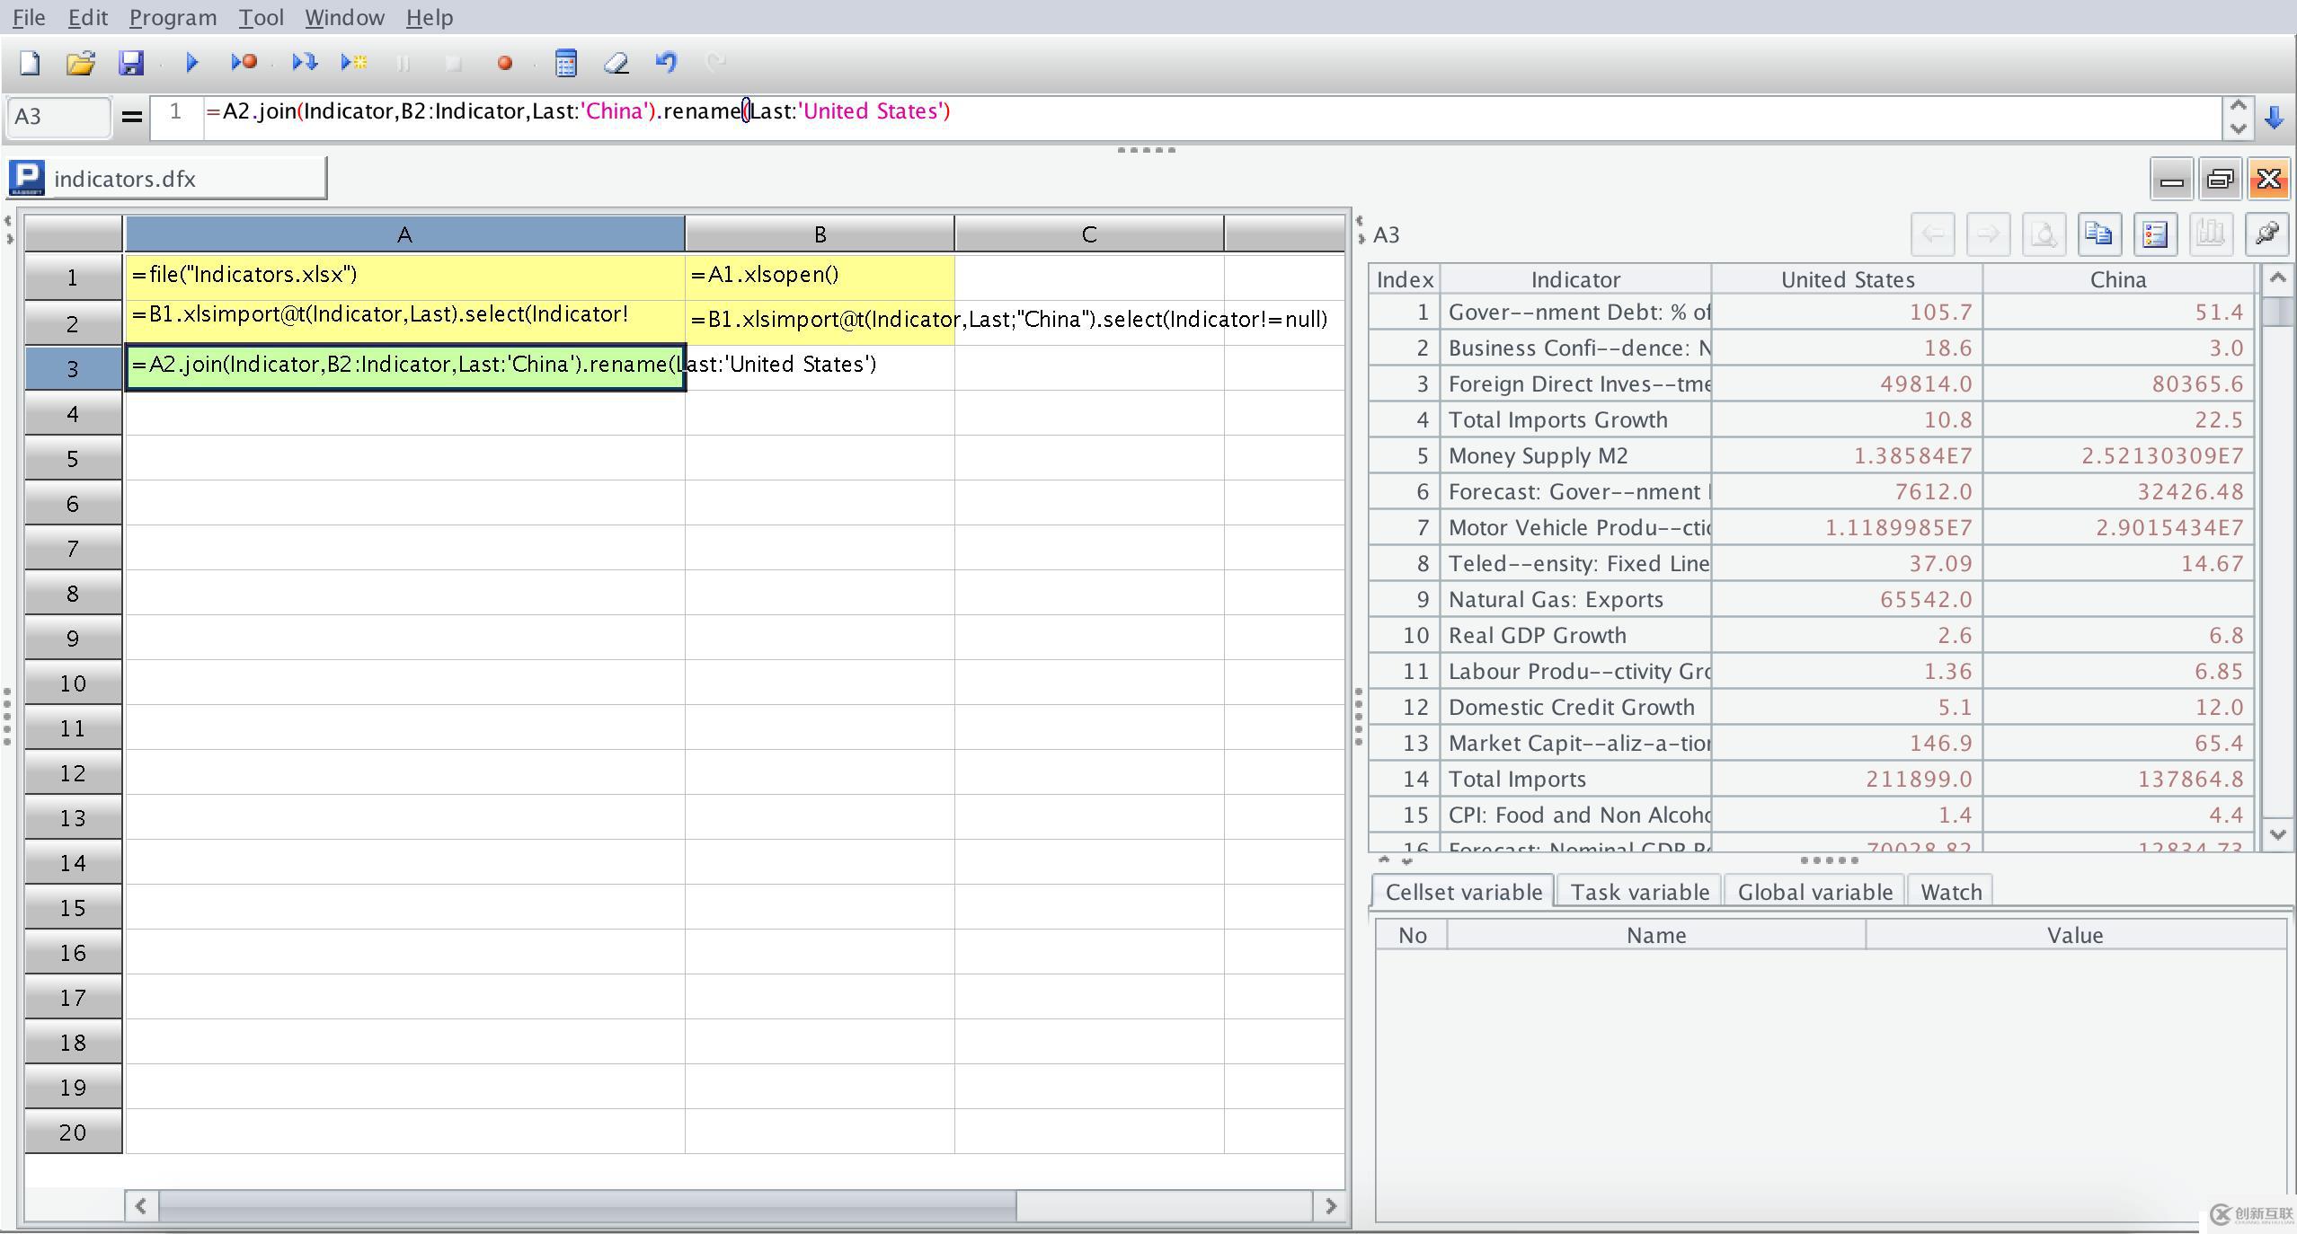
Task: Click the Calculator/Evaluate icon
Action: [565, 61]
